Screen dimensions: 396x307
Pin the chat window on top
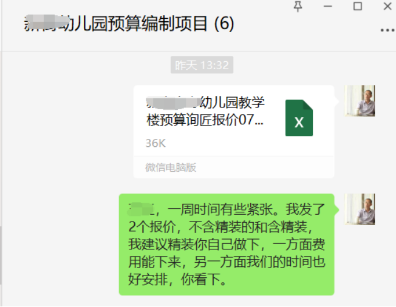coord(298,7)
